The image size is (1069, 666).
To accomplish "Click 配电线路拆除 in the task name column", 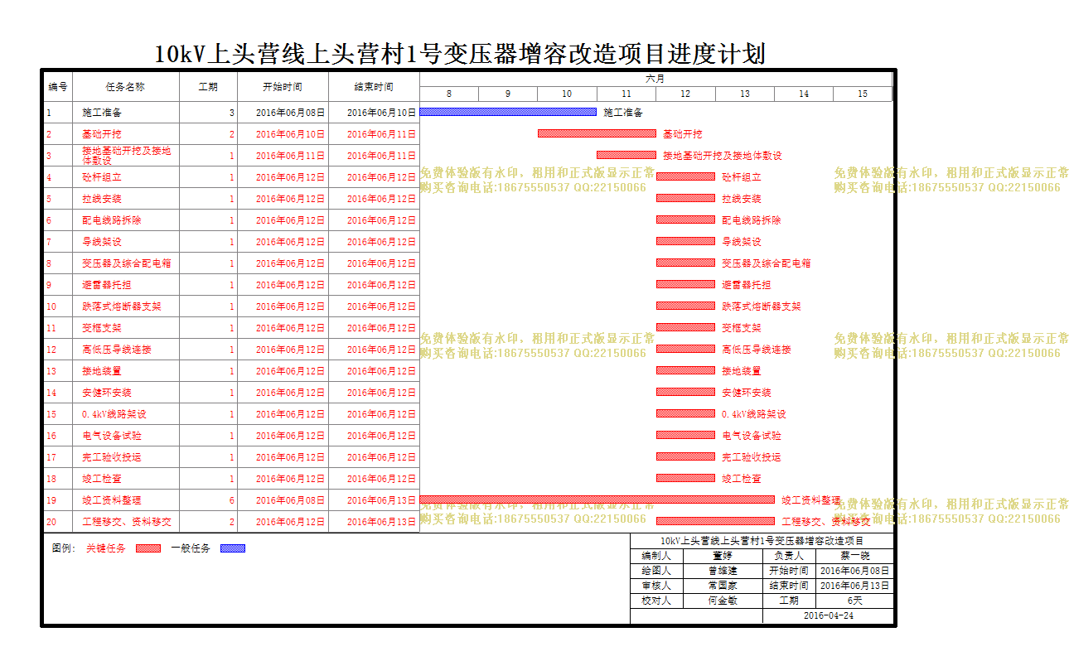I will [112, 220].
